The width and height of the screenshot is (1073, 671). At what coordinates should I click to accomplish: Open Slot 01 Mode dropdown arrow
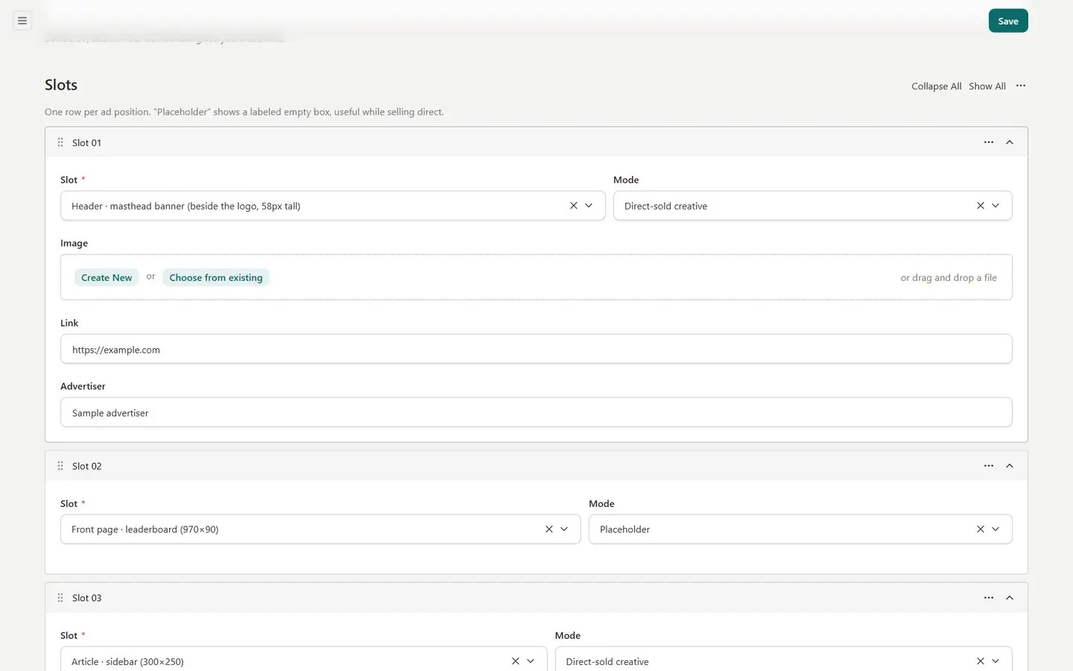tap(996, 206)
